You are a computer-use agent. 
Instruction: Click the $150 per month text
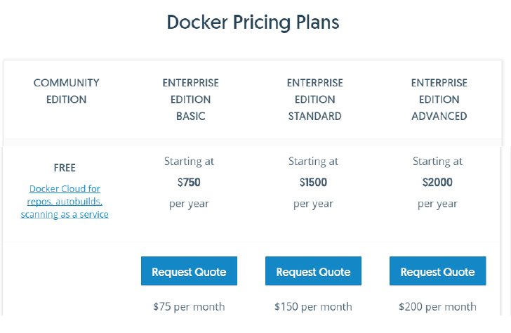(x=313, y=306)
